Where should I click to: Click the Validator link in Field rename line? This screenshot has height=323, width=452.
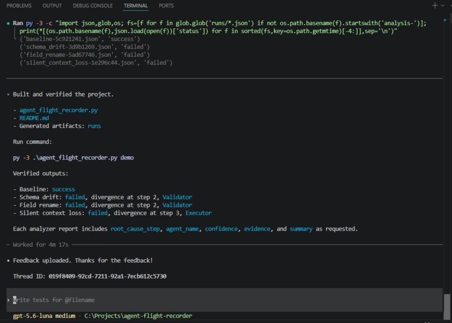click(177, 205)
